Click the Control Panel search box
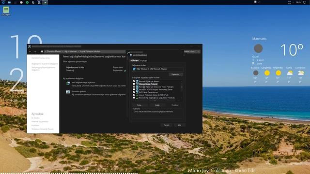The width and height of the screenshot is (310, 174). (192, 52)
